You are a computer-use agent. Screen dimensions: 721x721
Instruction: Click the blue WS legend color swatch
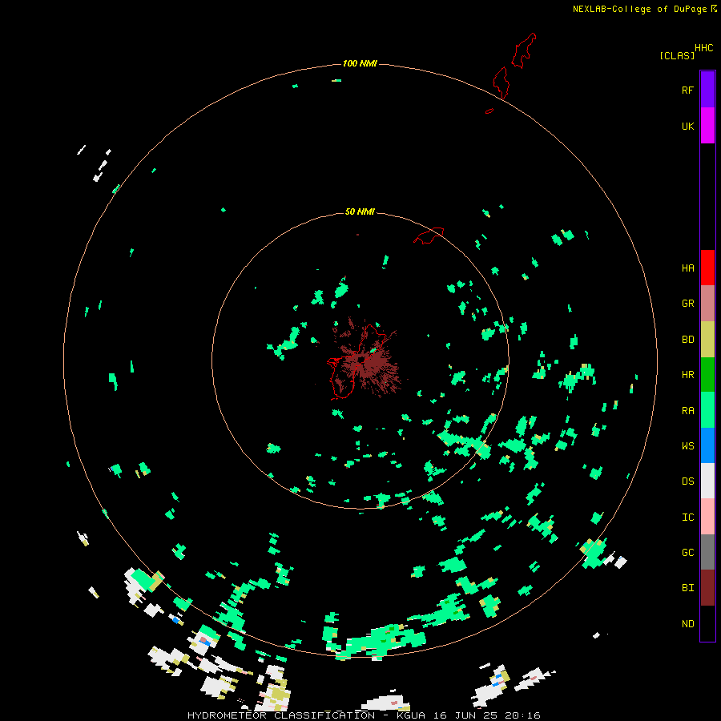707,445
